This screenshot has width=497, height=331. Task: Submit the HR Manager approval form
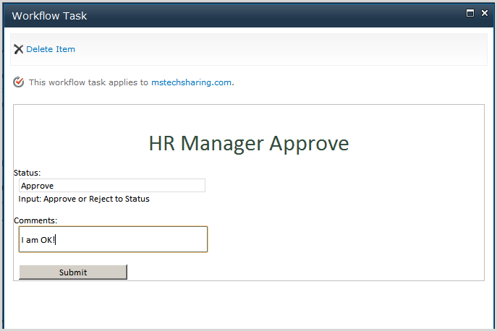point(73,272)
